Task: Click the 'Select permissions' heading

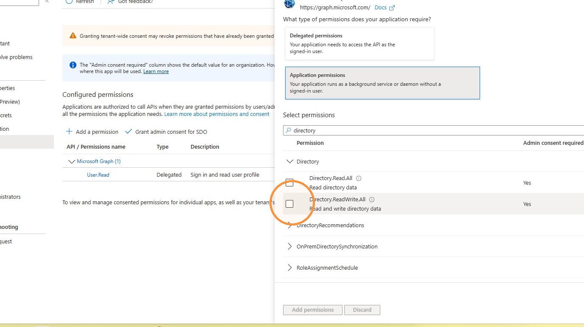Action: click(309, 115)
